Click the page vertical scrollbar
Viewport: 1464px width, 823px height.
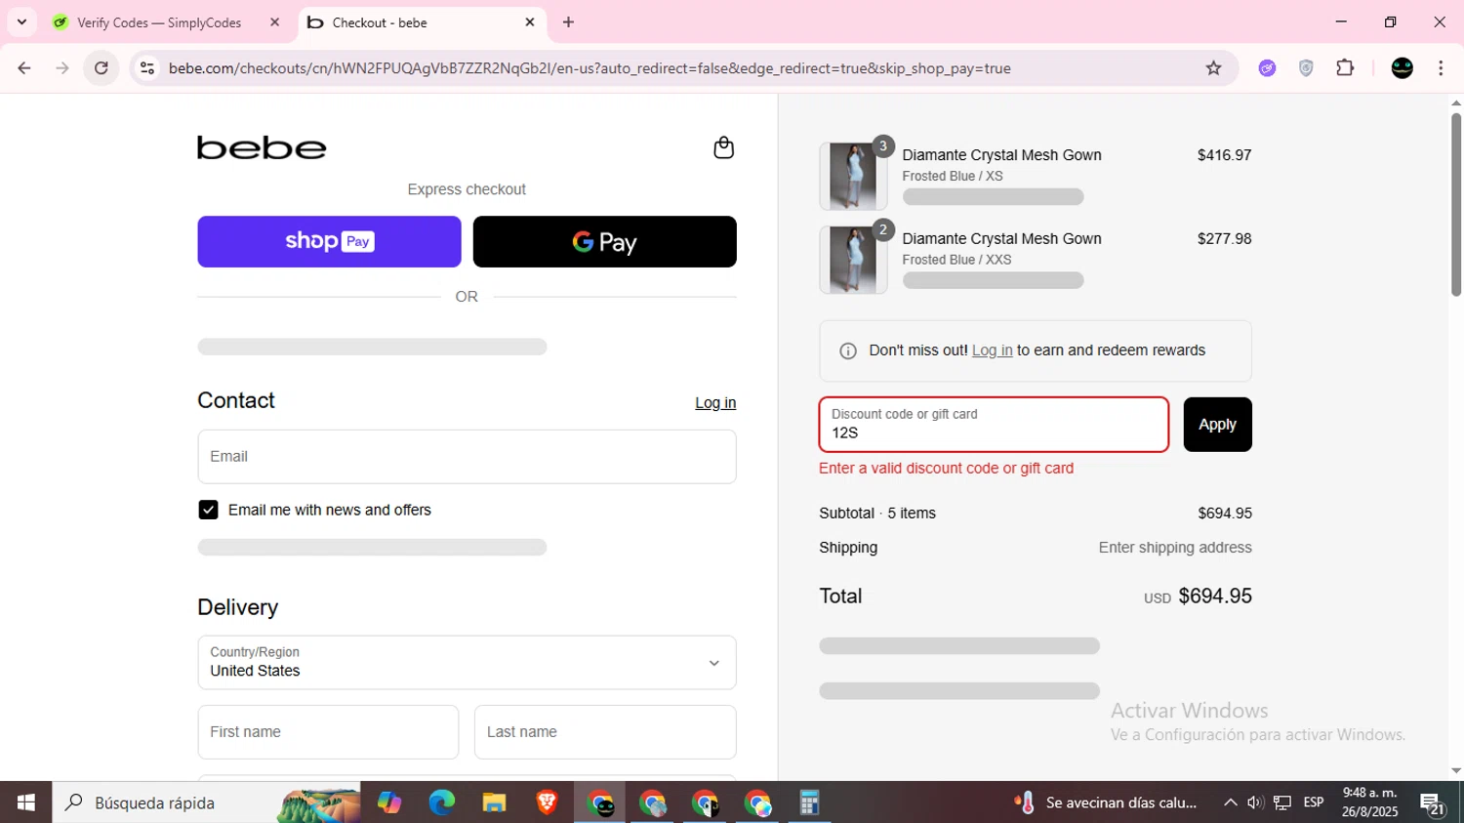click(x=1455, y=205)
